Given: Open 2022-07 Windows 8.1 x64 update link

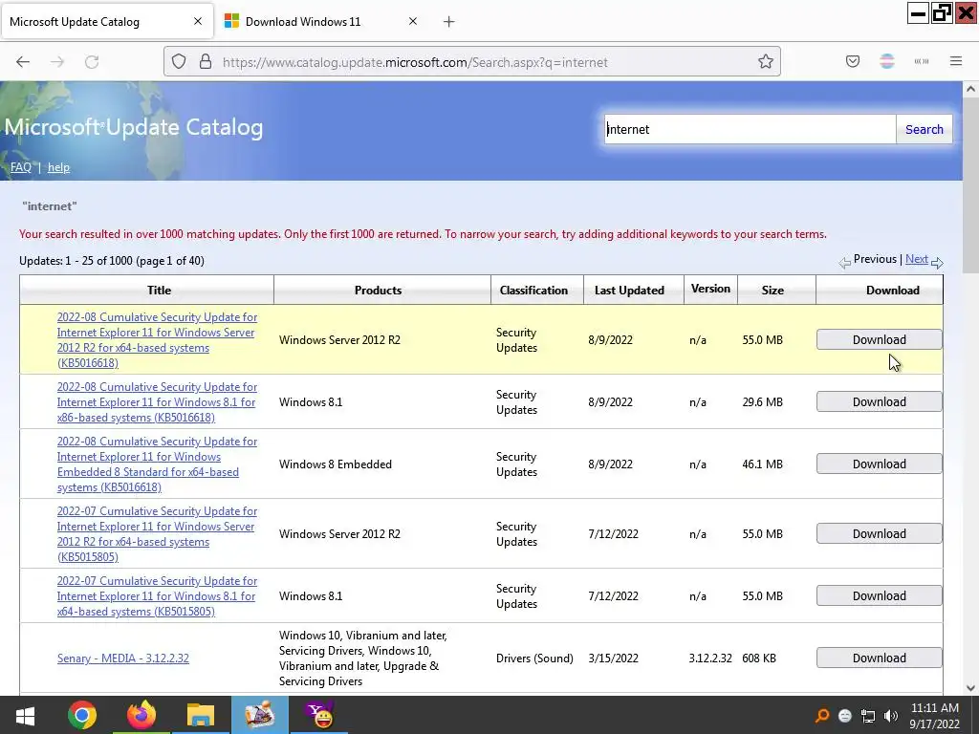Looking at the screenshot, I should click(158, 596).
